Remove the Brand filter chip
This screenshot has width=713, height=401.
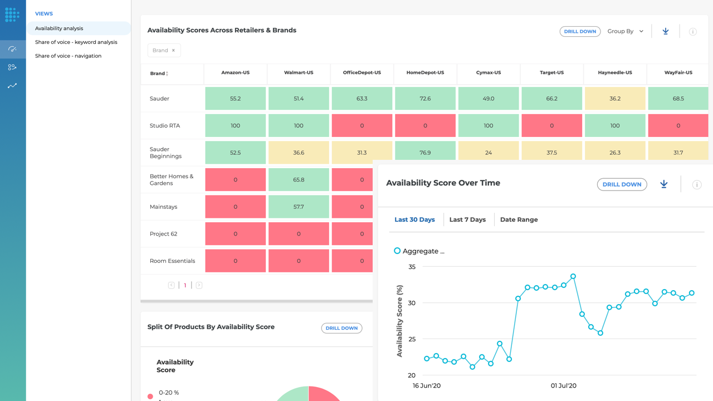tap(173, 51)
